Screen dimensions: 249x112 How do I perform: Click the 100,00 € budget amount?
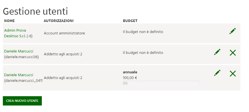130,78
